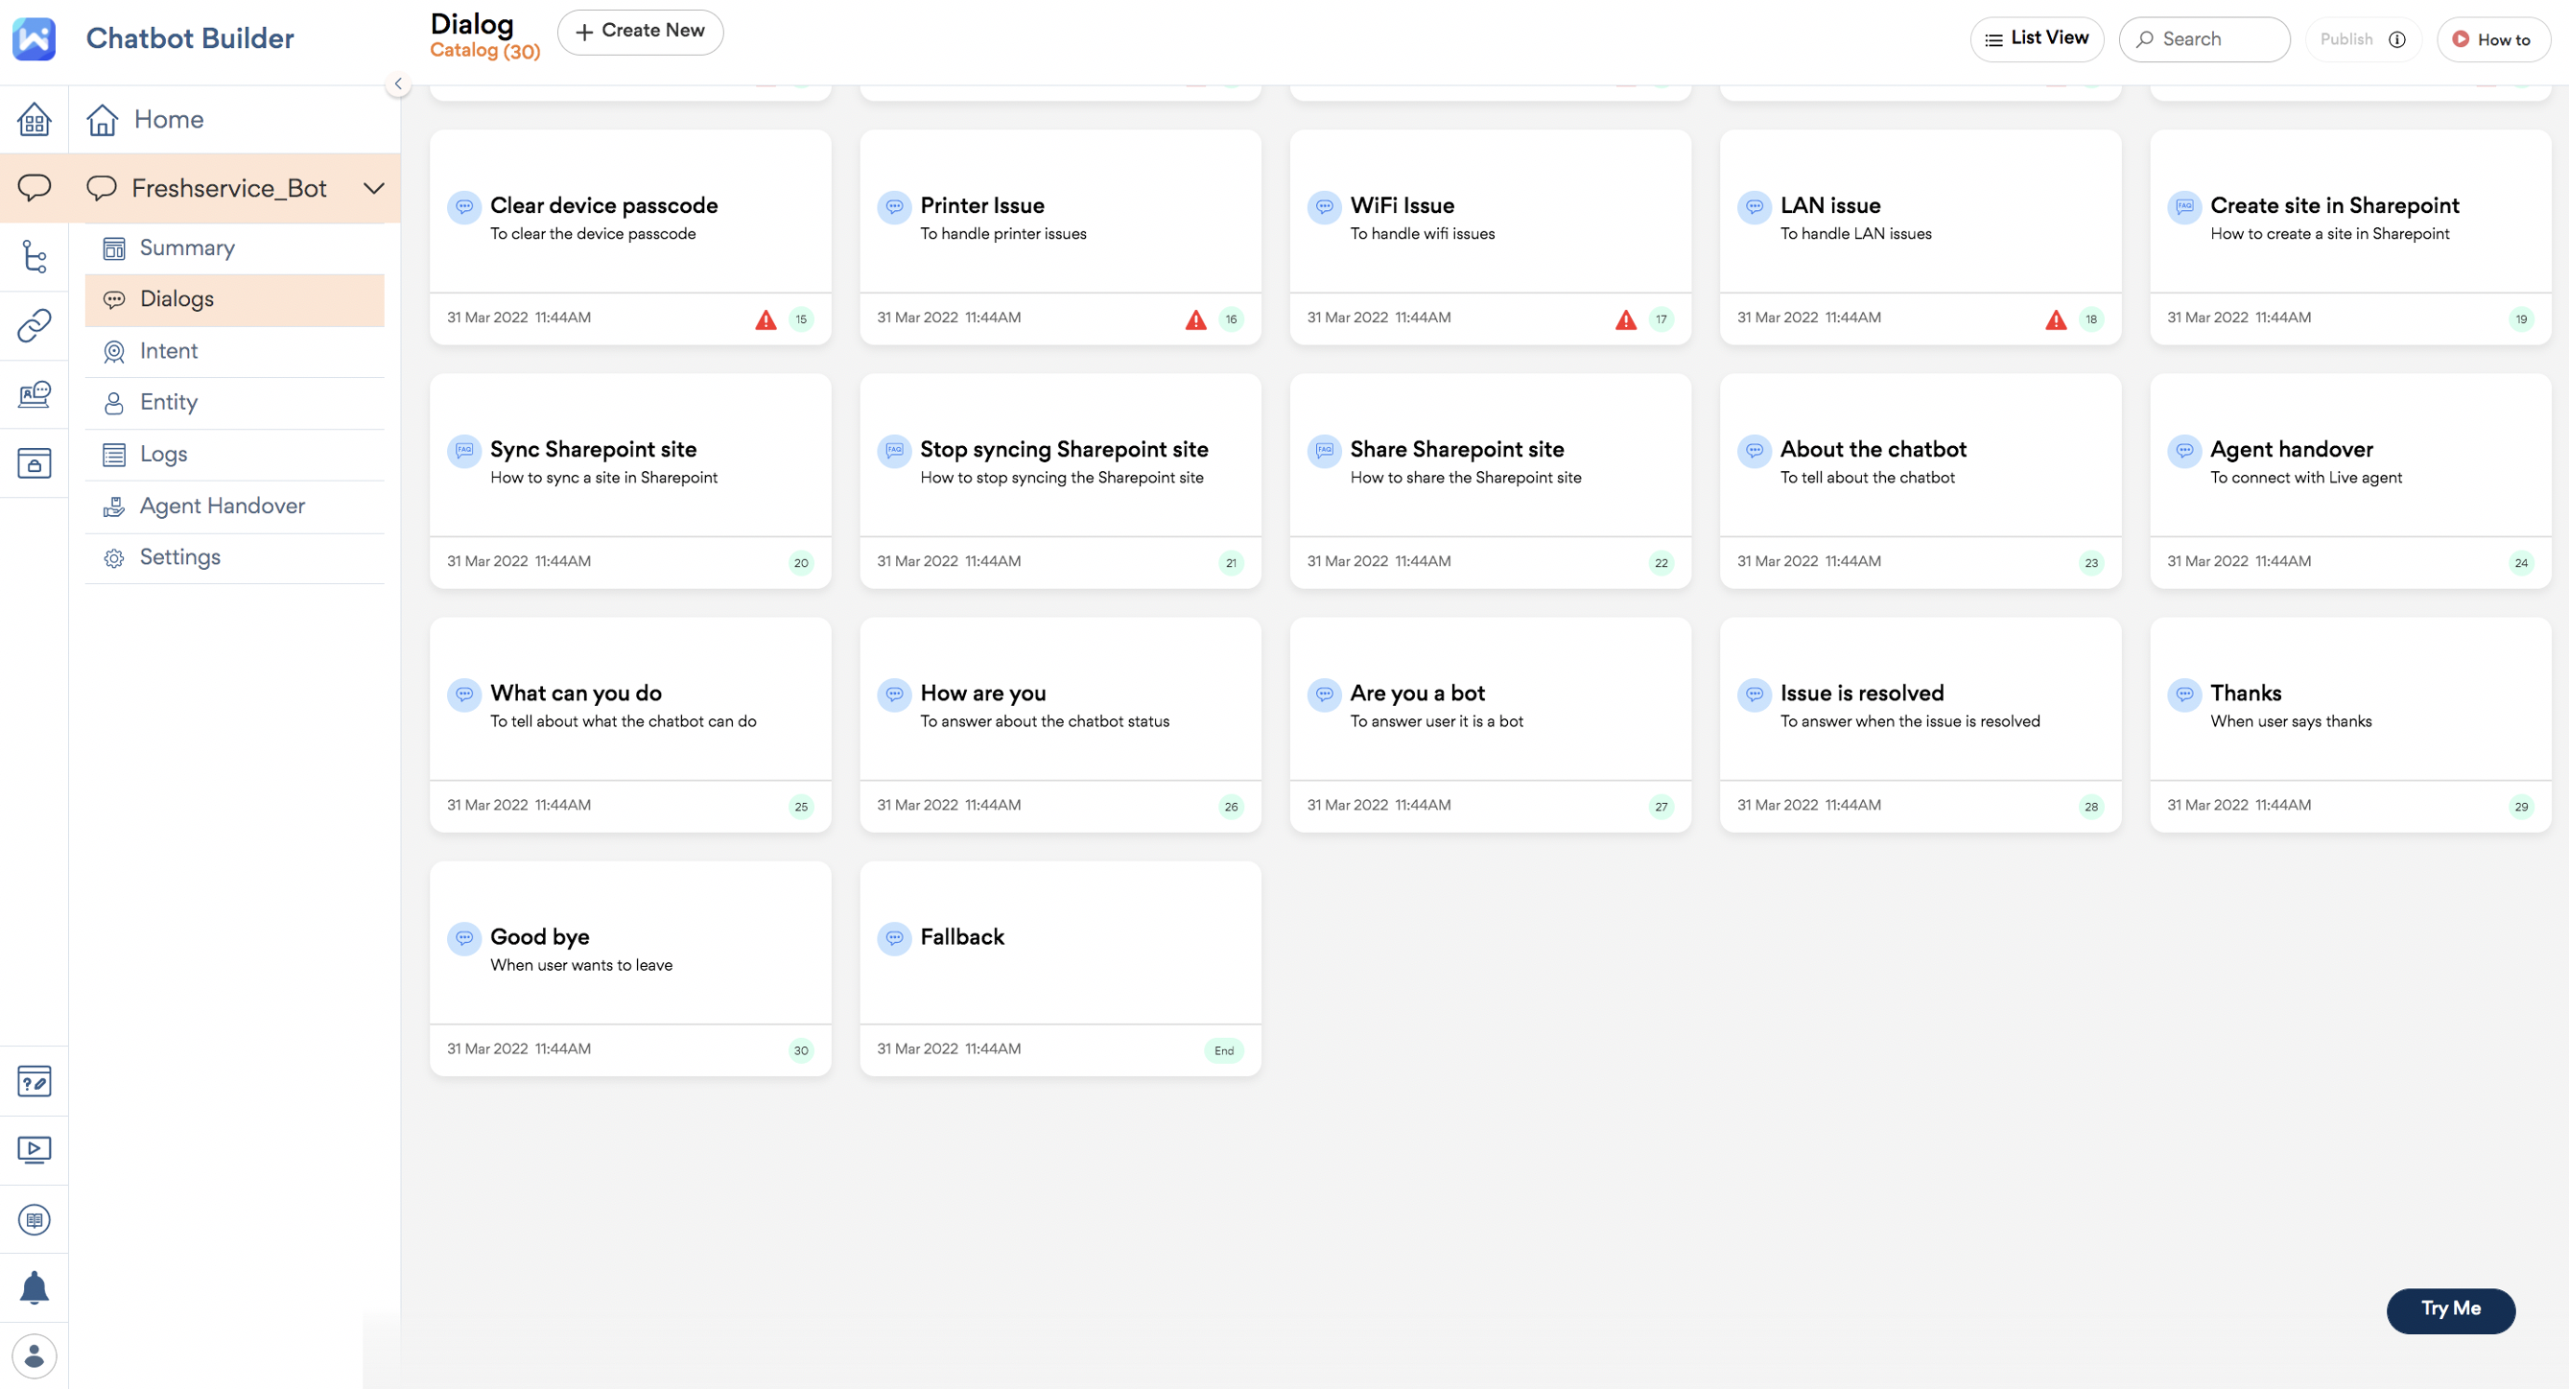The width and height of the screenshot is (2569, 1389).
Task: Open Settings in the bot menu
Action: click(179, 557)
